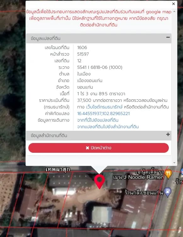Open directions จากที่นี่ไปยังแปลงที่ดิน link
Image resolution: width=183 pixels, height=237 pixels.
(98, 120)
